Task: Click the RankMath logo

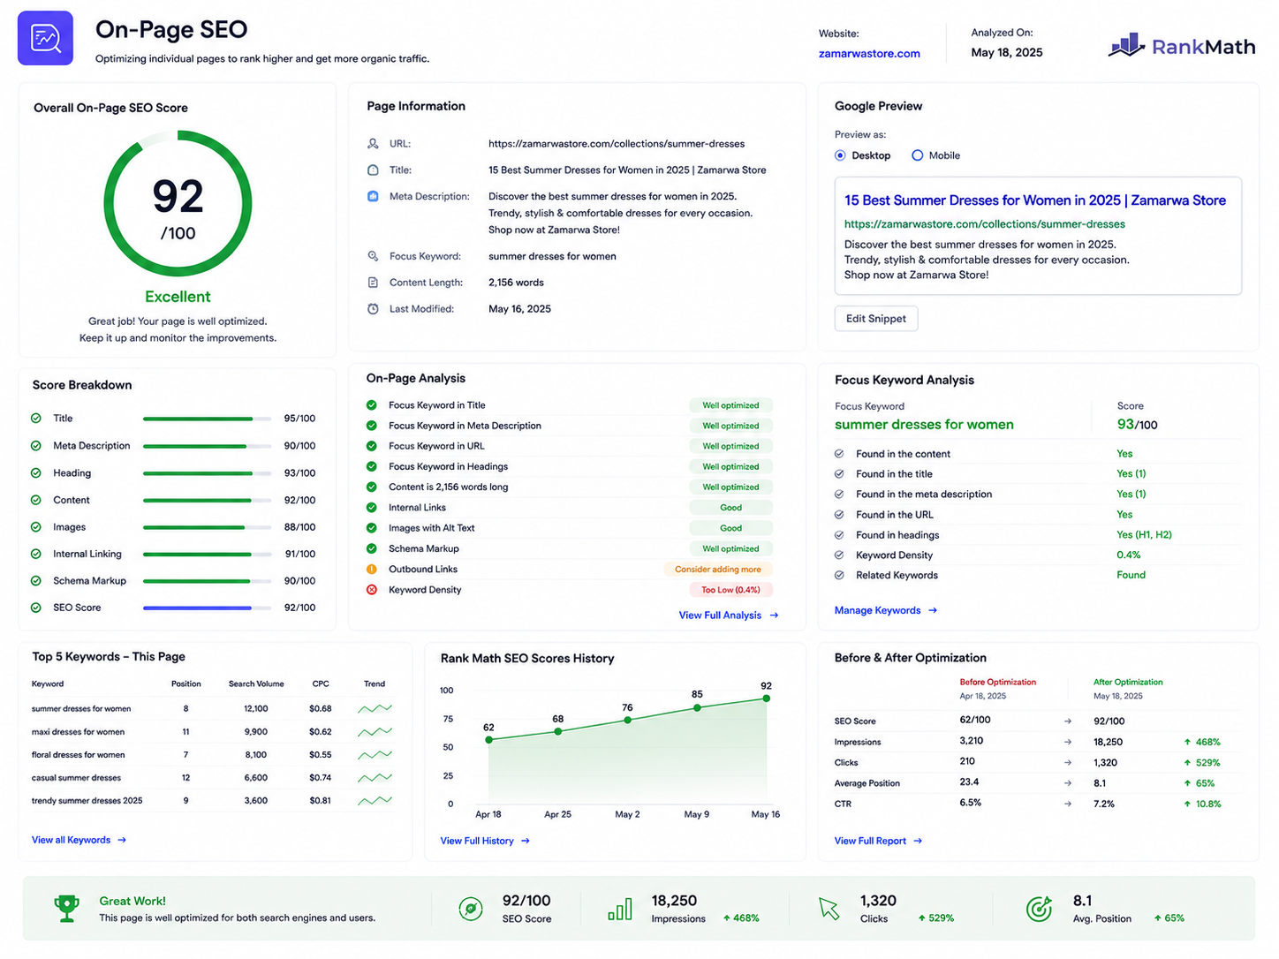Action: (x=1182, y=46)
